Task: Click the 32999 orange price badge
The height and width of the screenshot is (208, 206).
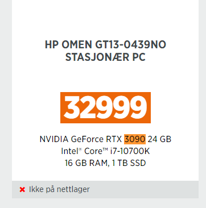Action: pos(105,107)
